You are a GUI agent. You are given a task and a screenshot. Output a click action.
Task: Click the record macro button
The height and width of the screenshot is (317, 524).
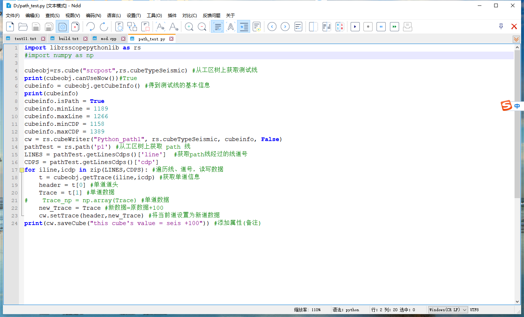point(368,27)
